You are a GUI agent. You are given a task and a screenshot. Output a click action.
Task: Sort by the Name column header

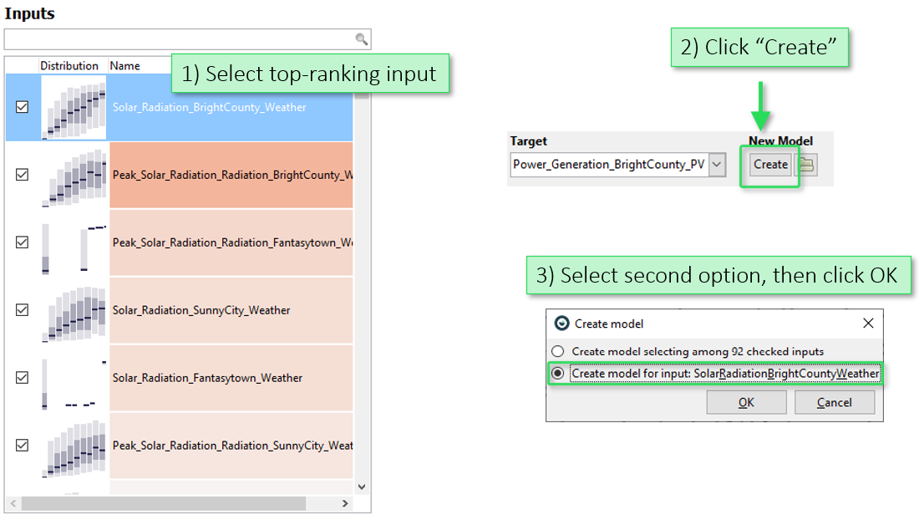click(125, 66)
